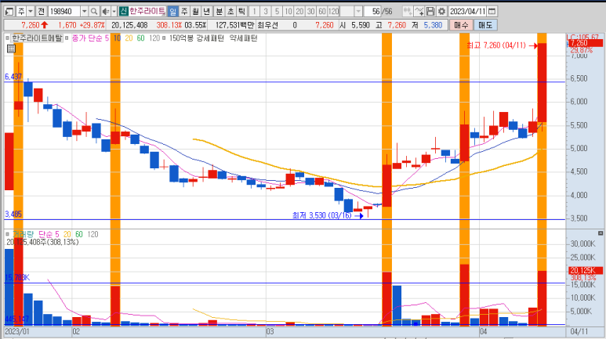Click the 150억봉 indicator label
This screenshot has width=606, height=339.
click(182, 38)
